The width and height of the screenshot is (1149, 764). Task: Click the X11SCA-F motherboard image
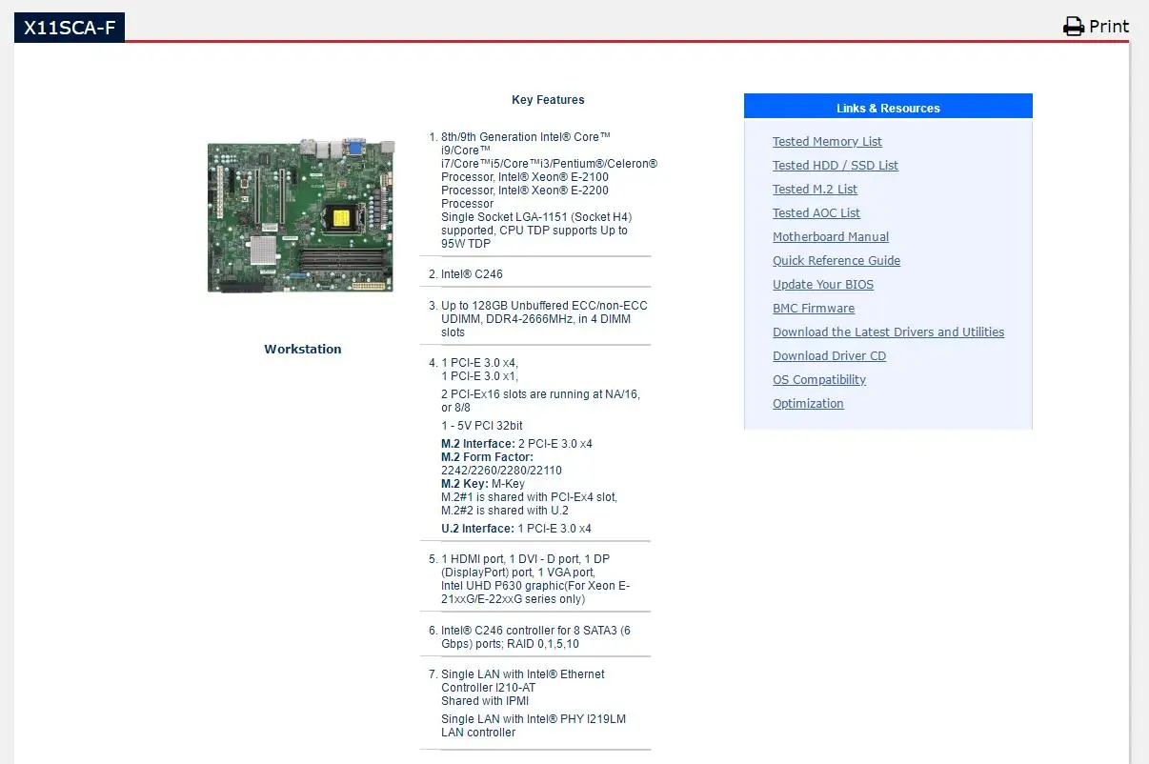coord(301,214)
